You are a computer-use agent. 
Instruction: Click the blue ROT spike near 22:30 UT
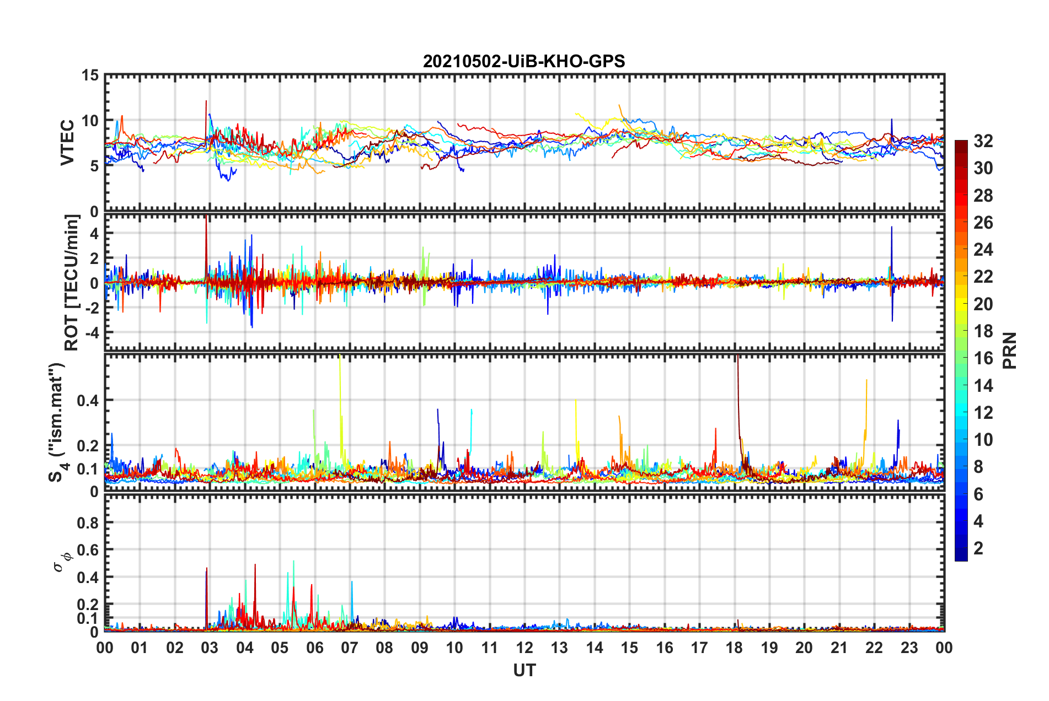[x=892, y=274]
